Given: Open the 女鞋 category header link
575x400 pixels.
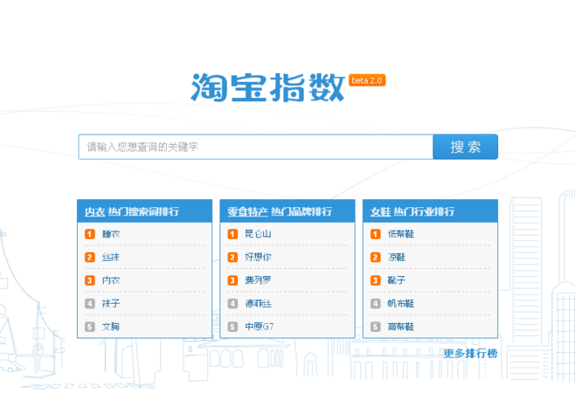Looking at the screenshot, I should click(380, 212).
